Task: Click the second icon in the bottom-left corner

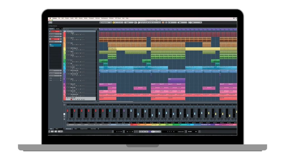Action: [52, 131]
